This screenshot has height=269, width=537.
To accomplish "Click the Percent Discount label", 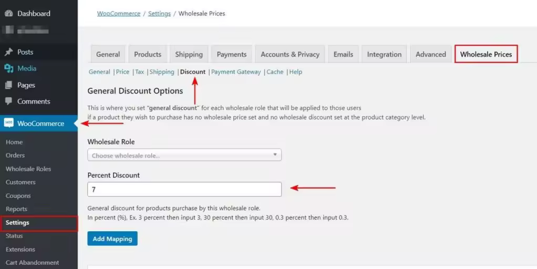I will pyautogui.click(x=113, y=175).
